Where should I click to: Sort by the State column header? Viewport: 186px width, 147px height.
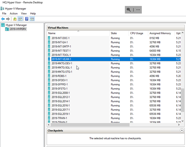pos(119,33)
